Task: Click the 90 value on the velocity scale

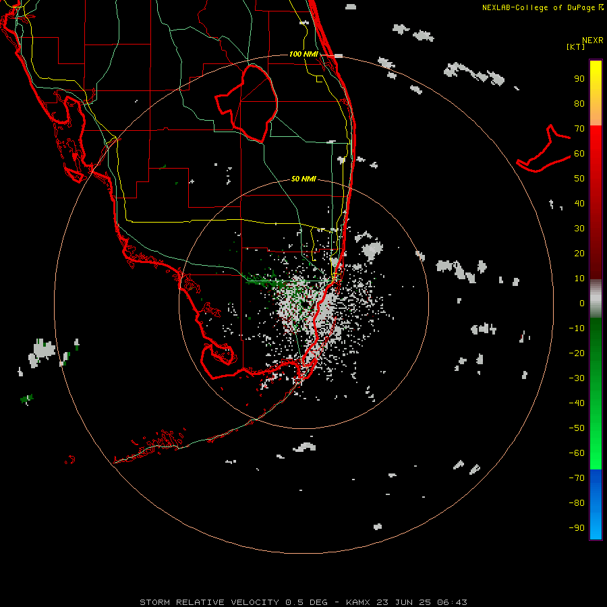Action: 579,79
